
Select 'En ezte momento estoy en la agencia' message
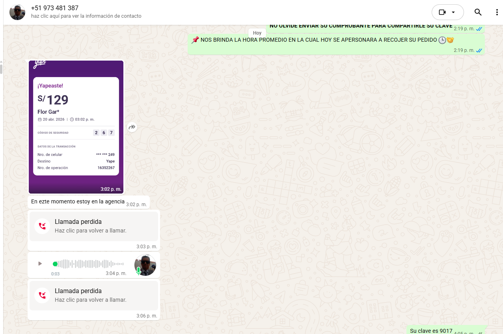coord(78,201)
